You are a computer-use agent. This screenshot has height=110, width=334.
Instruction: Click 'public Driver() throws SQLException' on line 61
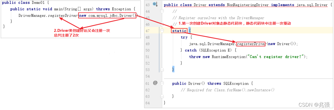(211, 84)
